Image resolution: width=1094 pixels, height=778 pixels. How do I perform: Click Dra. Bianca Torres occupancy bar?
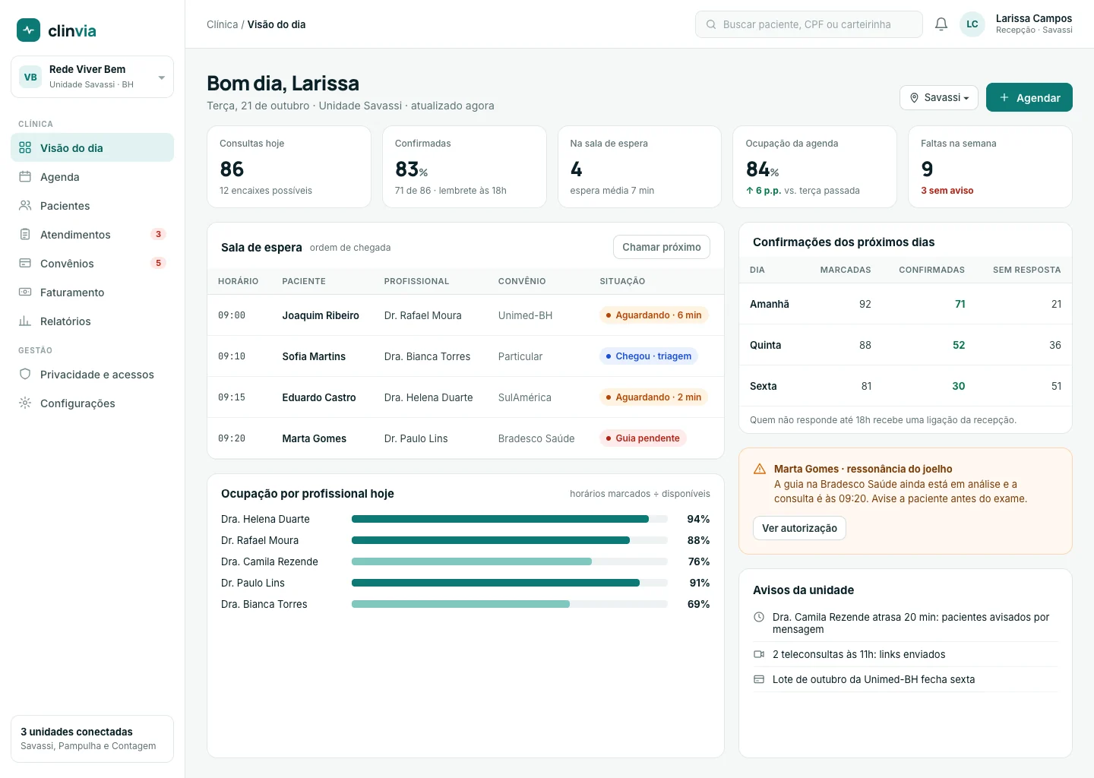[x=509, y=604]
